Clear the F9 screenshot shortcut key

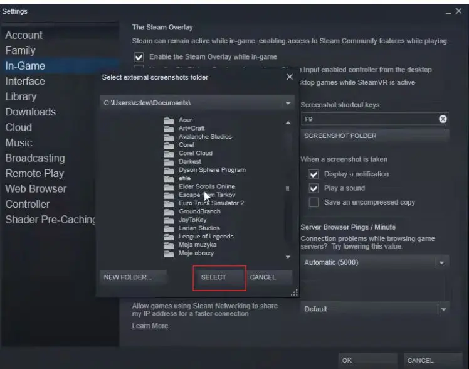[x=443, y=119]
